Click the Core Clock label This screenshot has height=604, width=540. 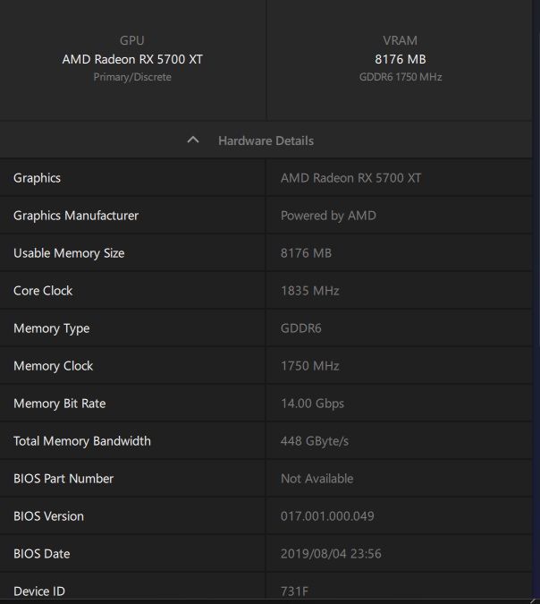click(x=43, y=291)
